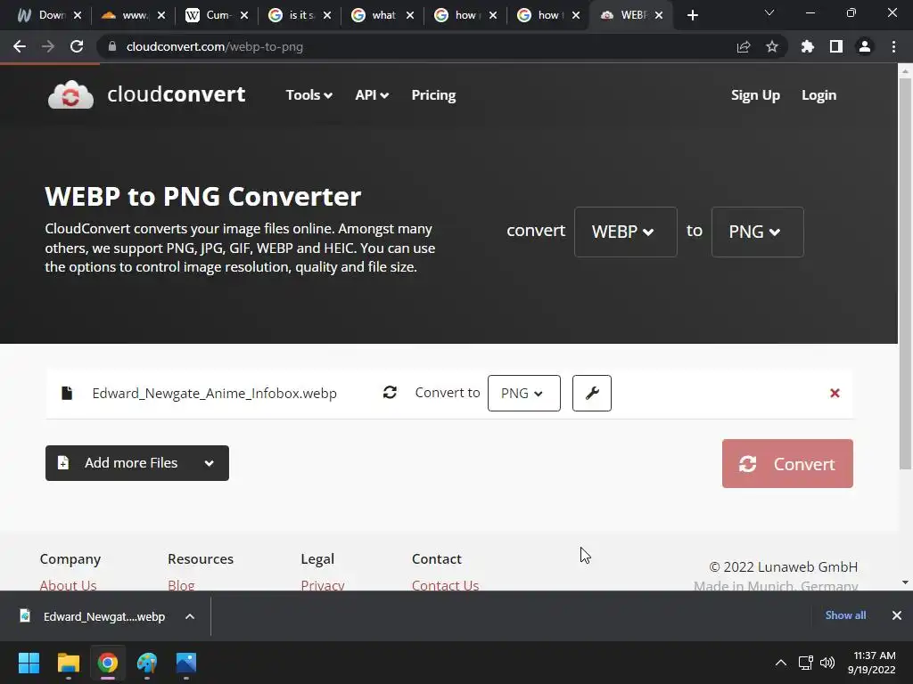Open the Blog footer link
Image resolution: width=913 pixels, height=684 pixels.
click(x=181, y=584)
